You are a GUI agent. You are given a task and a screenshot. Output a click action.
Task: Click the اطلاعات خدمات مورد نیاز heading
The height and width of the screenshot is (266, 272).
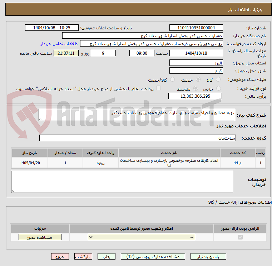(x=241, y=126)
